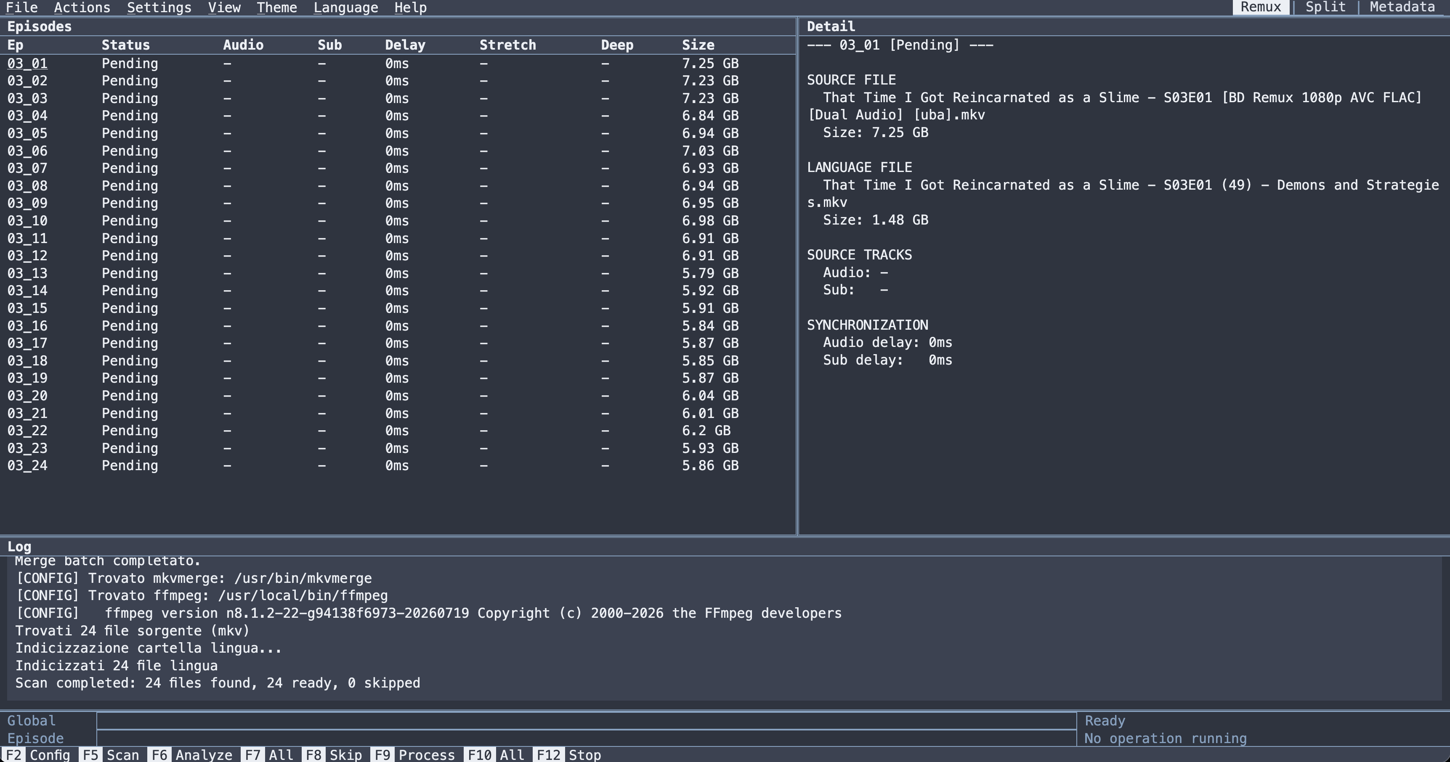Screen dimensions: 1450x762
Task: Switch to the Split tab
Action: coord(1325,7)
